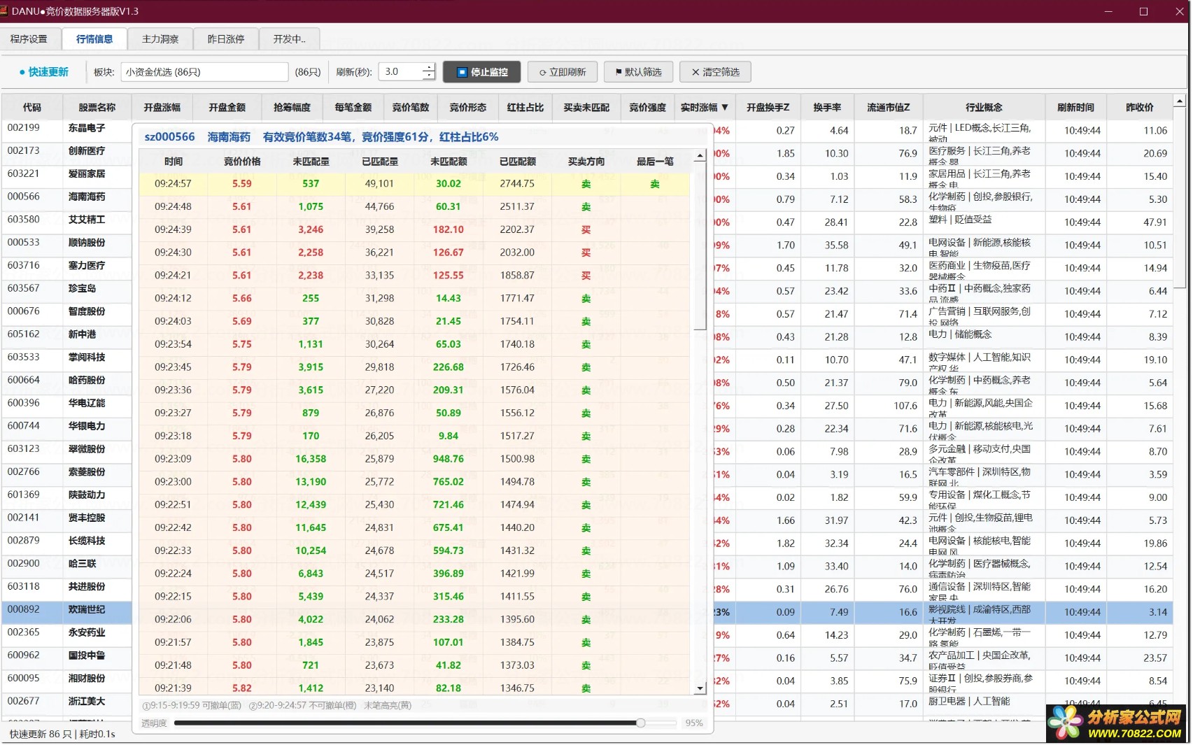Click the up arrow of the main table scrollbar

pyautogui.click(x=1180, y=101)
